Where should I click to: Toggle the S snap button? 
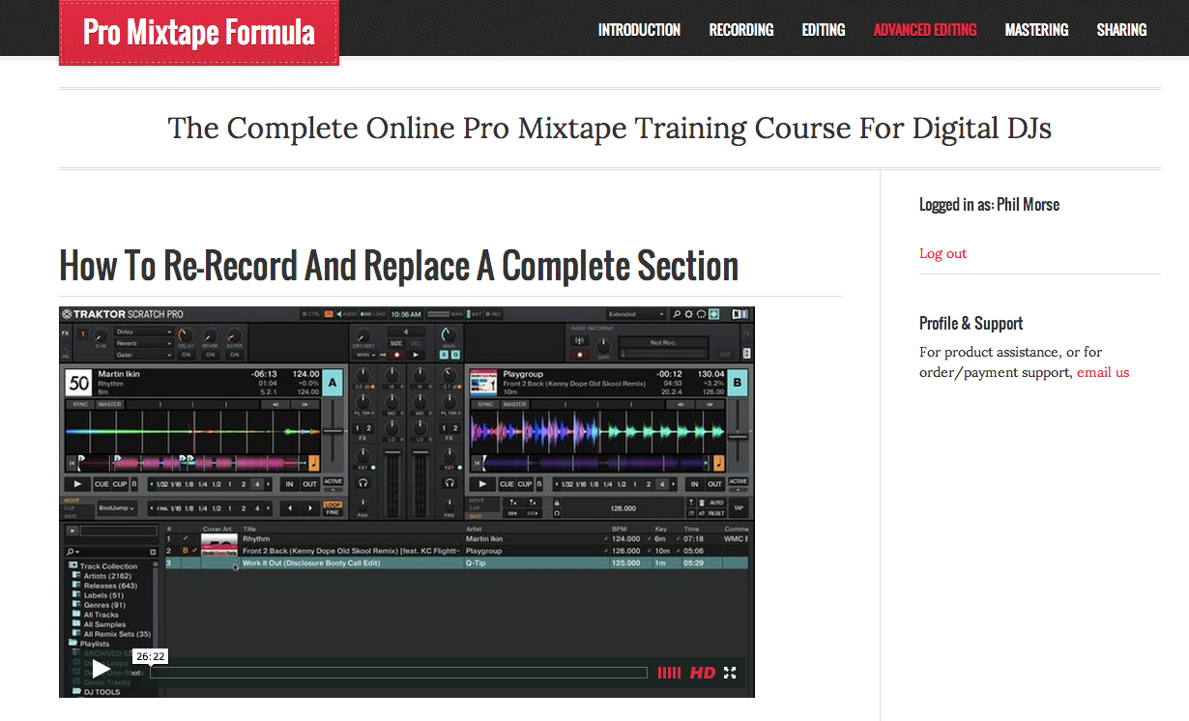[444, 355]
